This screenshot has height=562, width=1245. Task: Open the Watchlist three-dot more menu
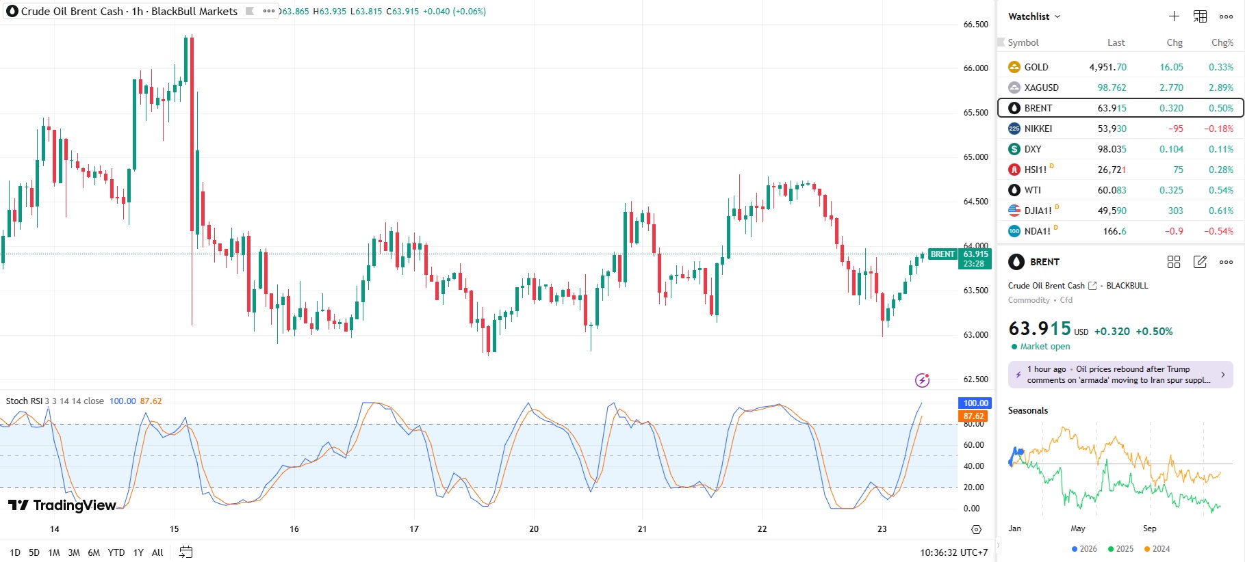[x=1226, y=16]
